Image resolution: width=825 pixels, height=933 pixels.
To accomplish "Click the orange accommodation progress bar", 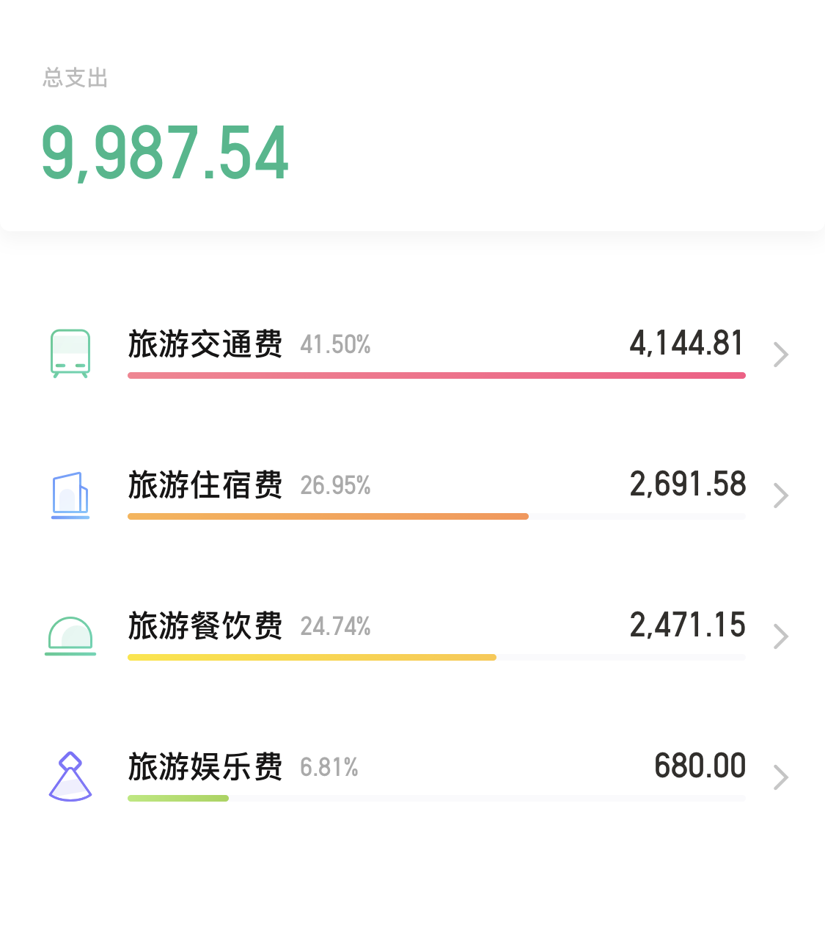I will (328, 516).
